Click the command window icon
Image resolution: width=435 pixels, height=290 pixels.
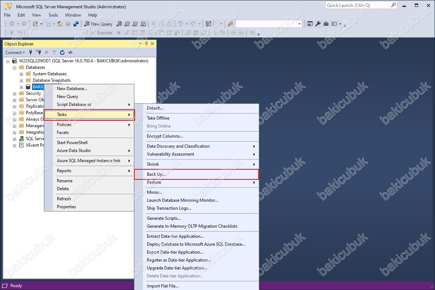pos(334,24)
